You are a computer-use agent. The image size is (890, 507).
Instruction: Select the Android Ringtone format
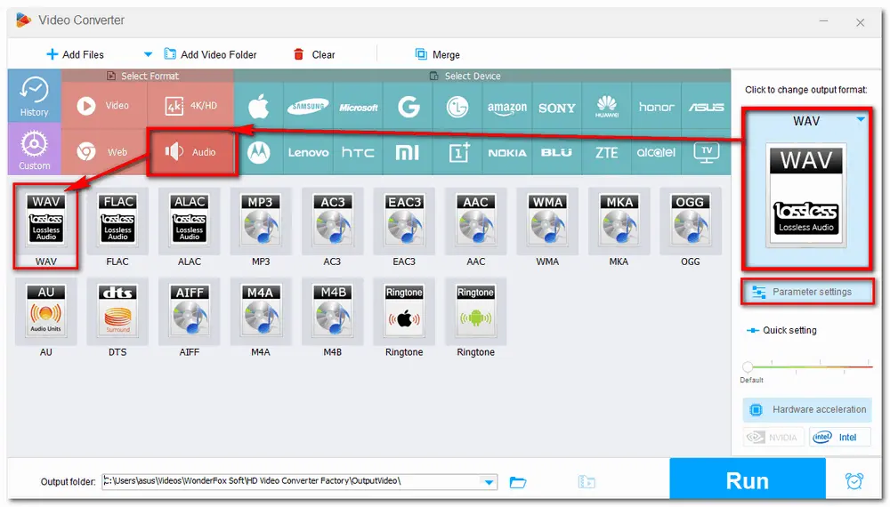pyautogui.click(x=475, y=312)
